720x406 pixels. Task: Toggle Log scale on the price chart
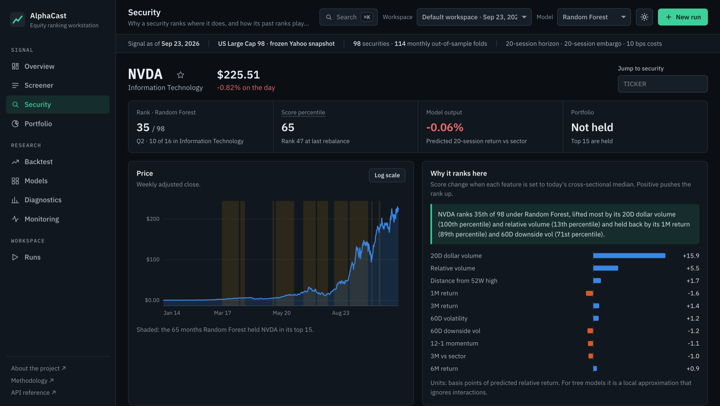387,175
